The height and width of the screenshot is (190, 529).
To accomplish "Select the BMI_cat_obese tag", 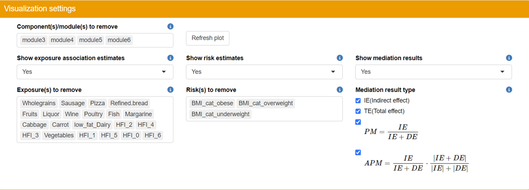I will point(212,103).
